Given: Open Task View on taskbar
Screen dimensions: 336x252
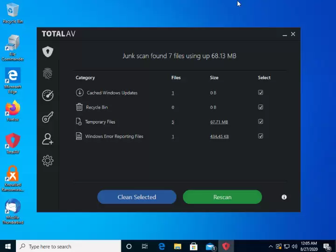Looking at the screenshot, I should coord(145,246).
